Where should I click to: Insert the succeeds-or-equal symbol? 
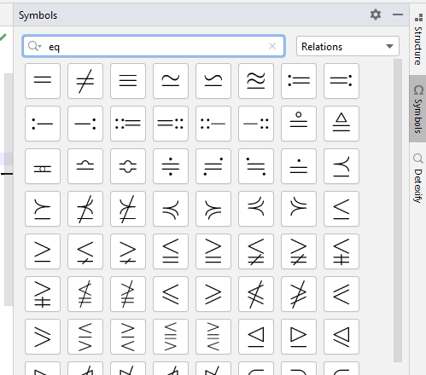pyautogui.click(x=43, y=209)
